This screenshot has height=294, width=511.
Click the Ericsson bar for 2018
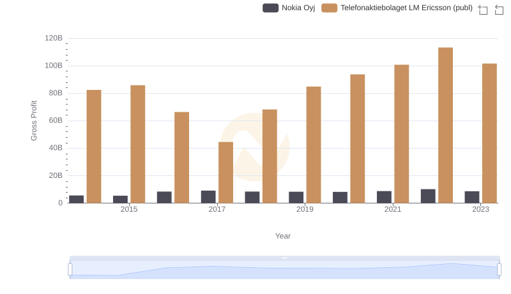click(270, 156)
